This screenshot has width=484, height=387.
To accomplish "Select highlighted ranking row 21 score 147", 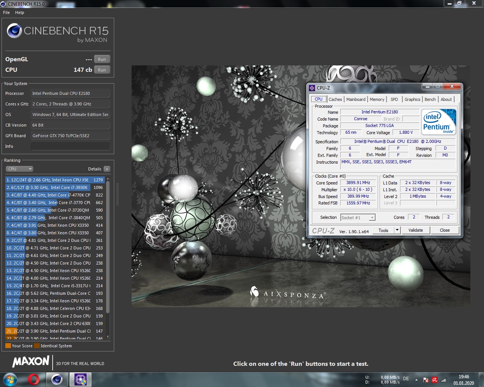I will [x=55, y=331].
